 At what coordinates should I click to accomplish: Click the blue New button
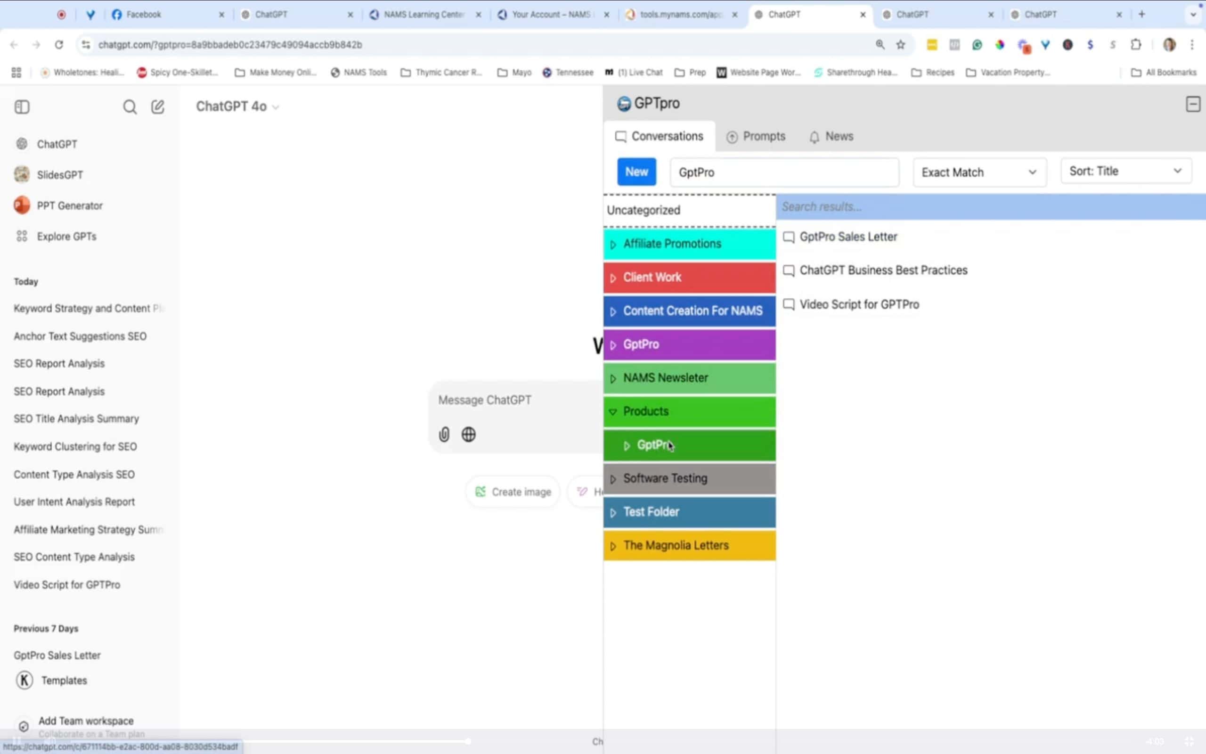point(636,172)
